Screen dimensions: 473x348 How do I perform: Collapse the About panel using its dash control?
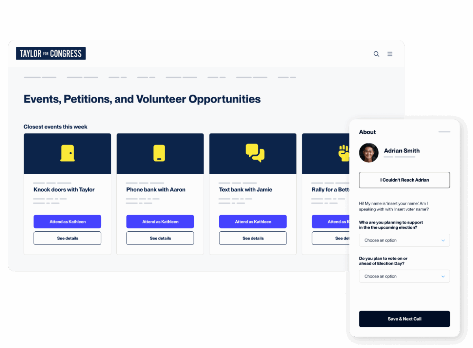444,132
